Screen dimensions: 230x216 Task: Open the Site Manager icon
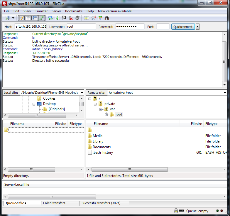pyautogui.click(x=7, y=18)
